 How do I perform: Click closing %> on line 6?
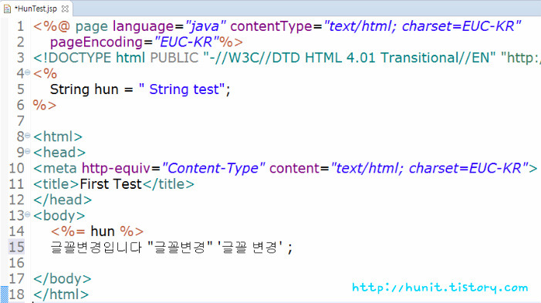coord(45,106)
